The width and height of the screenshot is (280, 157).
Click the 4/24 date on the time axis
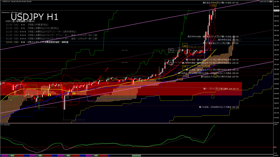(x=12, y=156)
